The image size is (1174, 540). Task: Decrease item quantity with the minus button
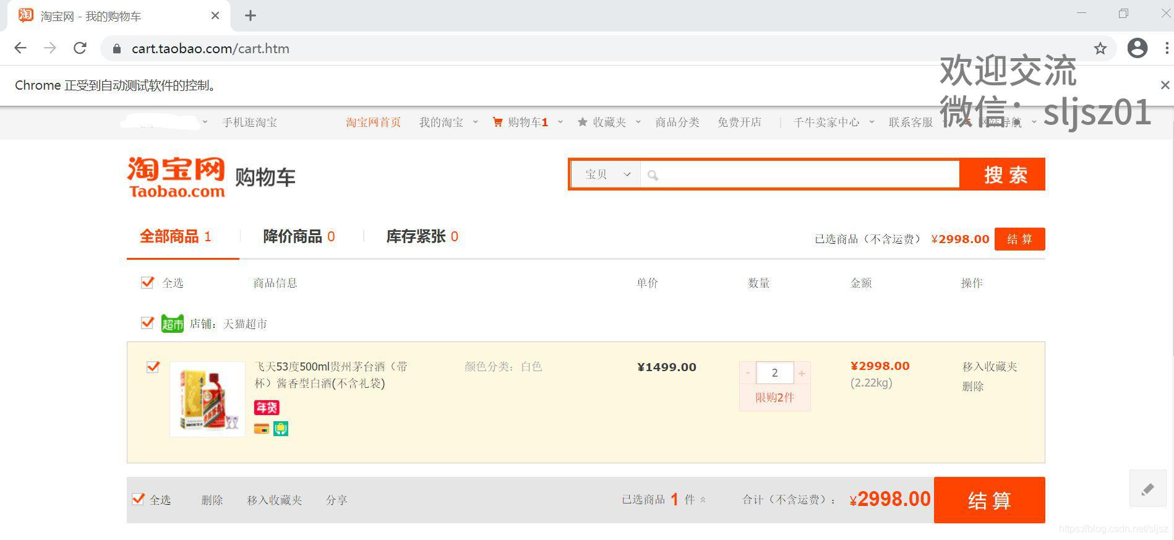747,373
